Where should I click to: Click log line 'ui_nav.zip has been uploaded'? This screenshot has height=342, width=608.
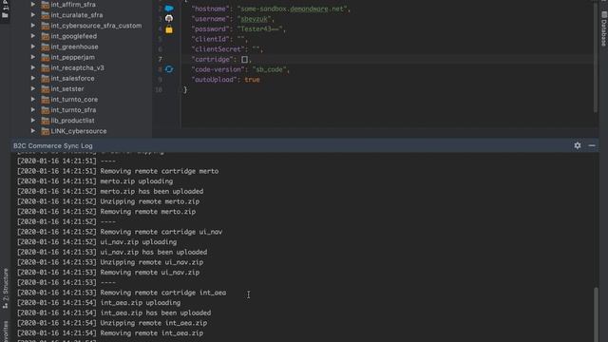[154, 252]
